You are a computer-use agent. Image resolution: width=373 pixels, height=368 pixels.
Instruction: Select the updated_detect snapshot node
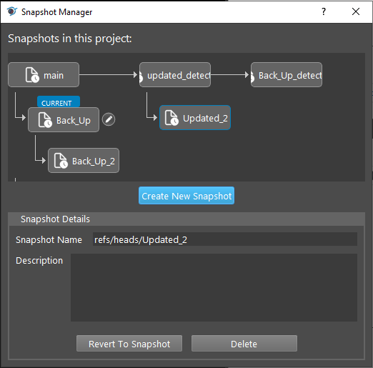point(175,75)
